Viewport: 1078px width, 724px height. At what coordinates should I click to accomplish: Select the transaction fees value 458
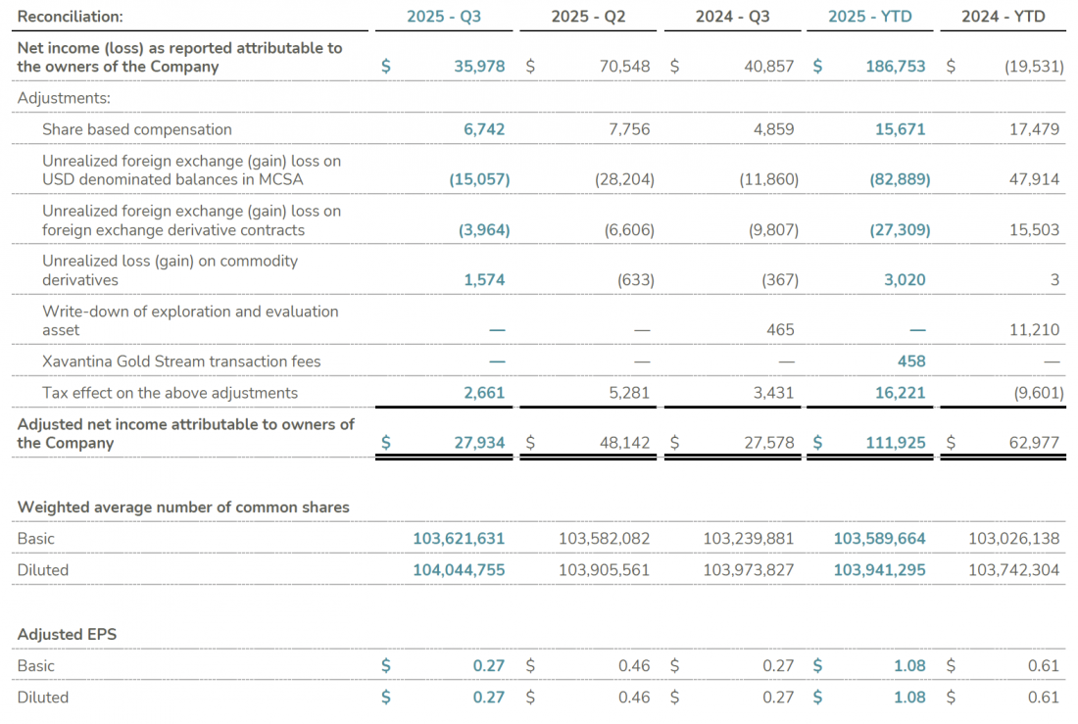pyautogui.click(x=910, y=362)
